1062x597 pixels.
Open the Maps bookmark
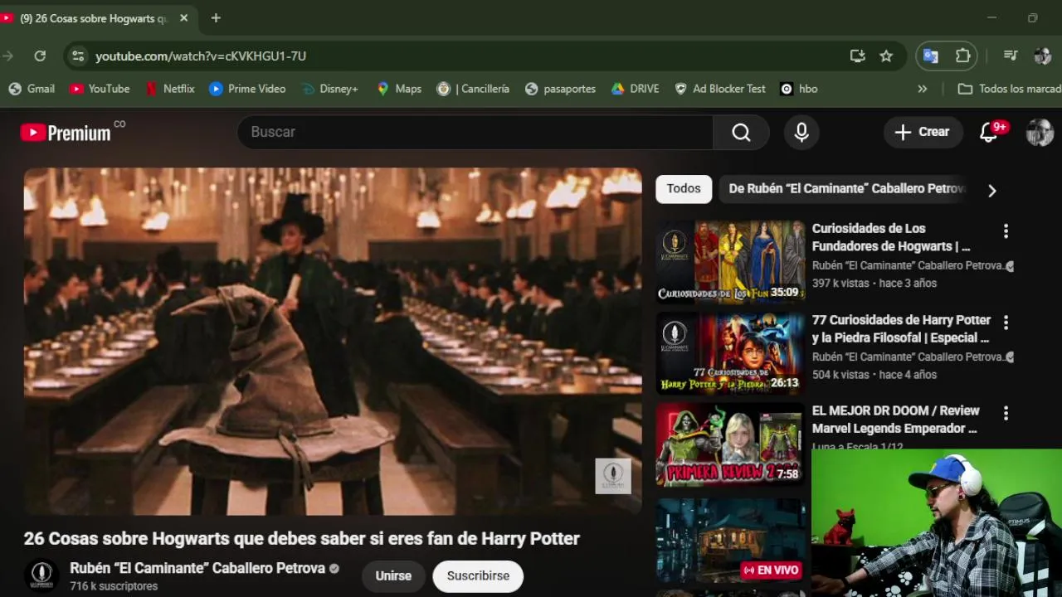coord(399,89)
